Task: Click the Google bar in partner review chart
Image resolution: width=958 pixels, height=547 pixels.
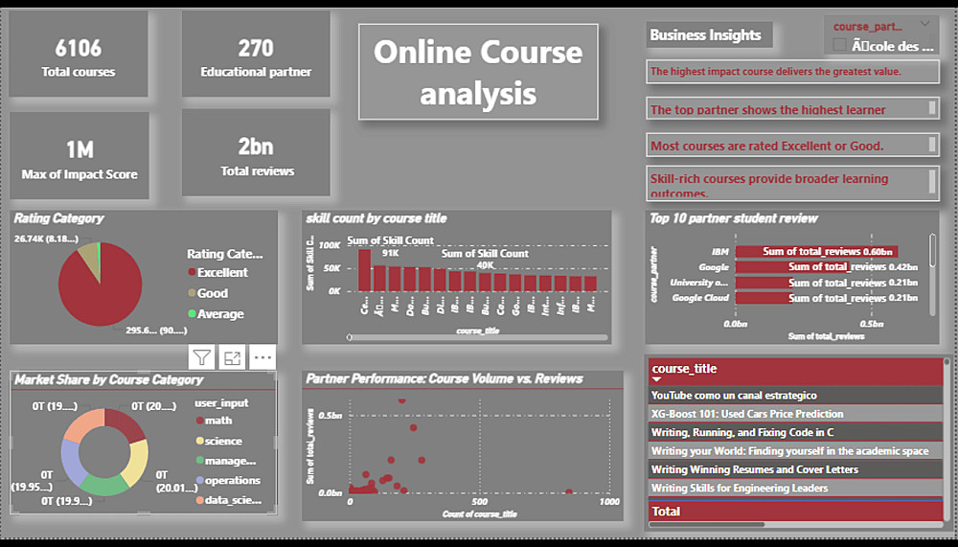Action: click(792, 267)
